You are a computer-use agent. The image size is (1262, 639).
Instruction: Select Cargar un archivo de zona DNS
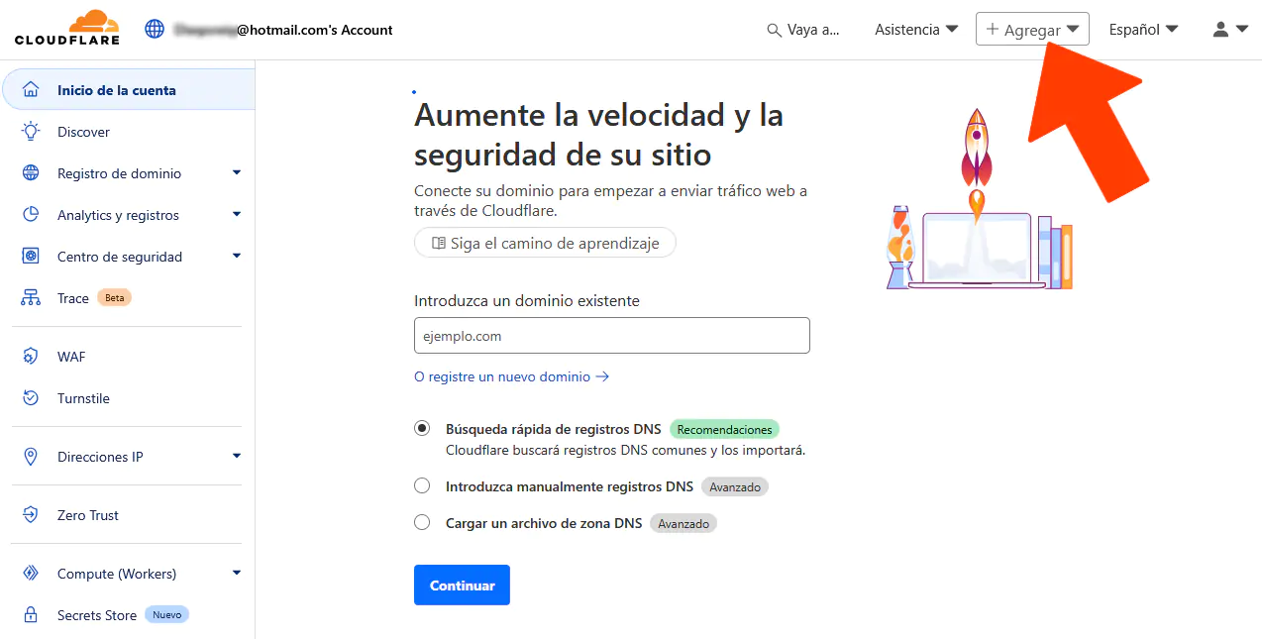click(422, 522)
